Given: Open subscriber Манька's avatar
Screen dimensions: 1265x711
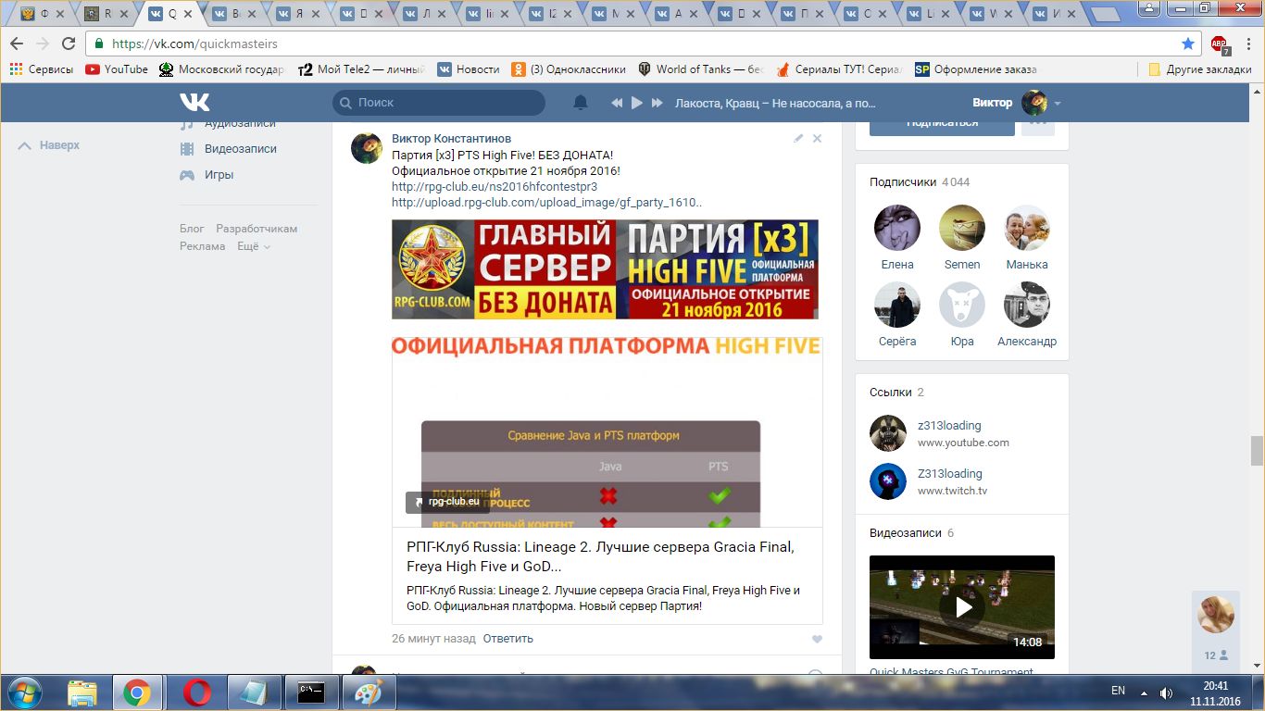Looking at the screenshot, I should pyautogui.click(x=1027, y=228).
